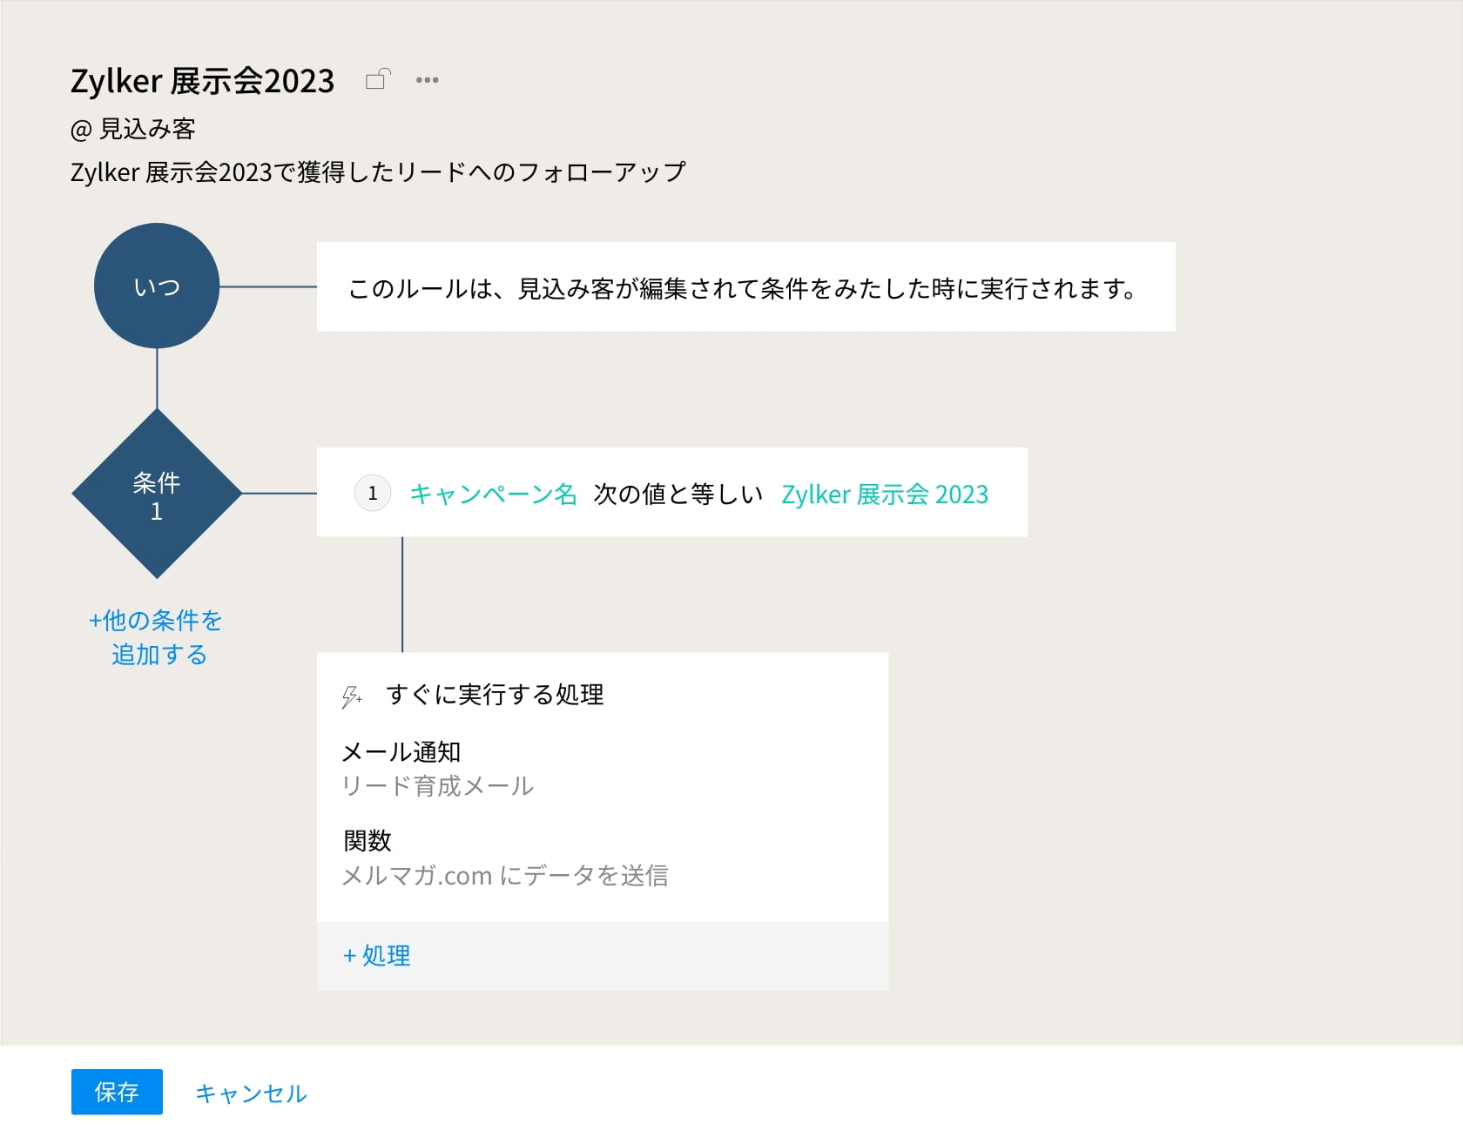Click the +他の条件を追加する link
The image size is (1463, 1137).
point(157,637)
